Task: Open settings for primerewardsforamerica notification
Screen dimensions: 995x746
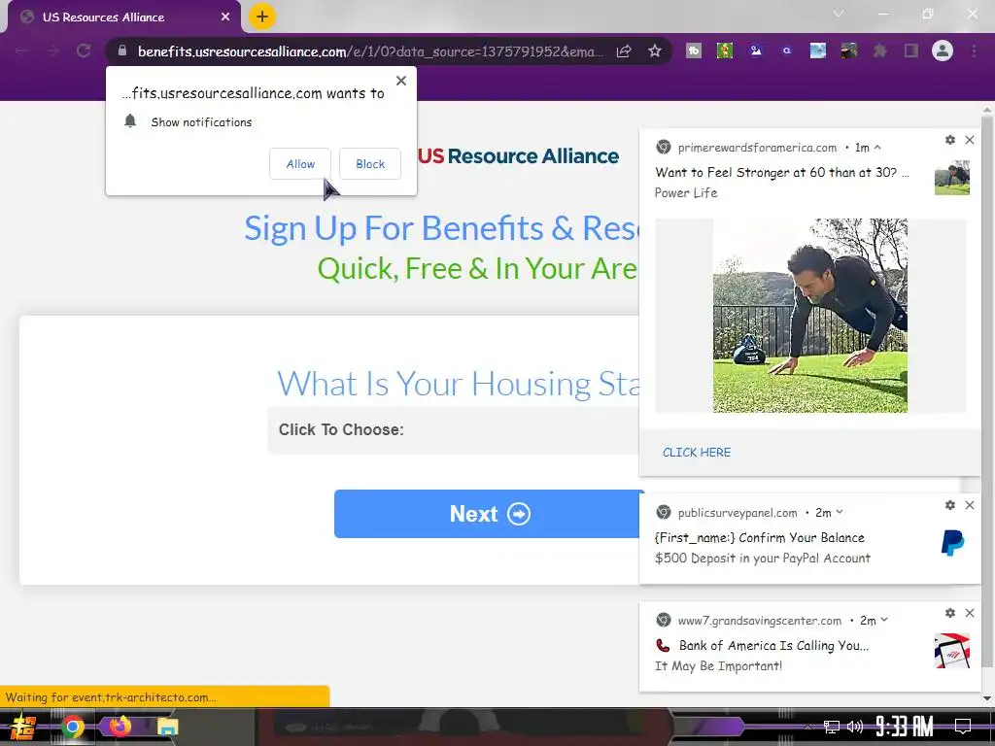Action: (x=950, y=140)
